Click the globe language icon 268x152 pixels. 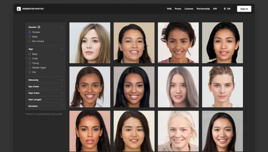225,9
